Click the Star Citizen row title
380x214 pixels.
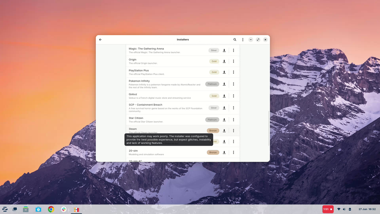tap(136, 118)
